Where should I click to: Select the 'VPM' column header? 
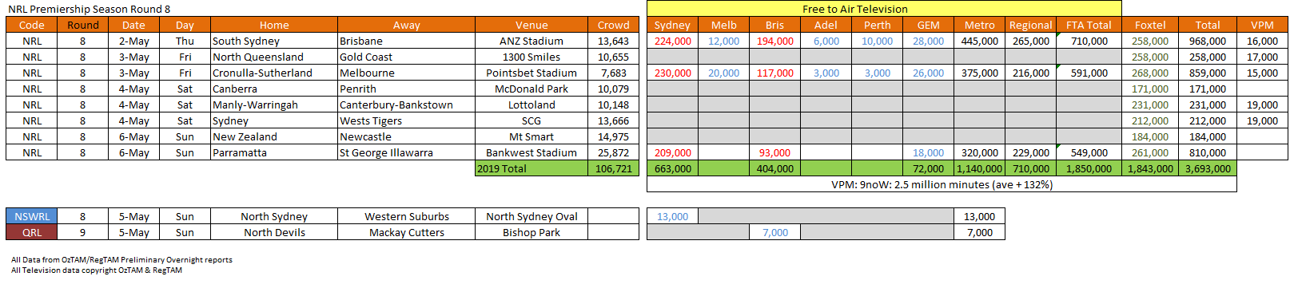pos(1263,25)
